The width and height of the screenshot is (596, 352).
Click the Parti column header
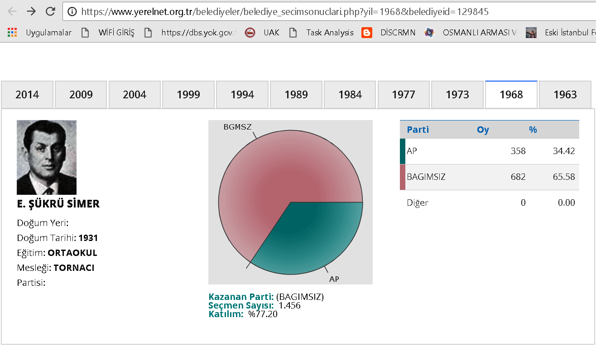[x=418, y=130]
